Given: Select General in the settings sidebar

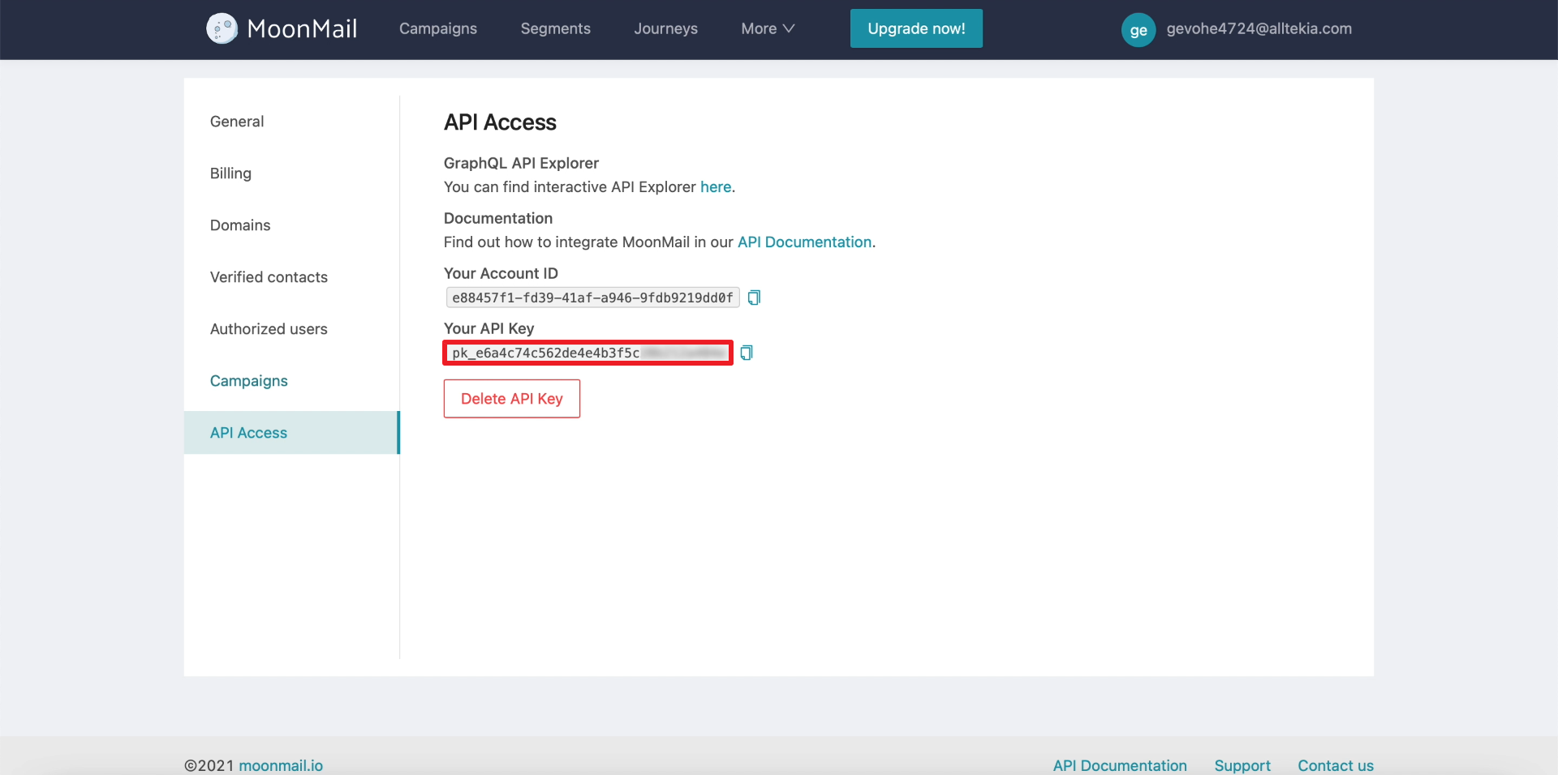Looking at the screenshot, I should pos(237,122).
